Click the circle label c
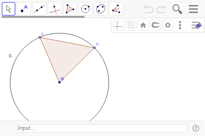 click(10, 56)
